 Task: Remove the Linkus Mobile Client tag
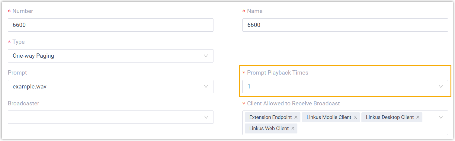pos(355,117)
